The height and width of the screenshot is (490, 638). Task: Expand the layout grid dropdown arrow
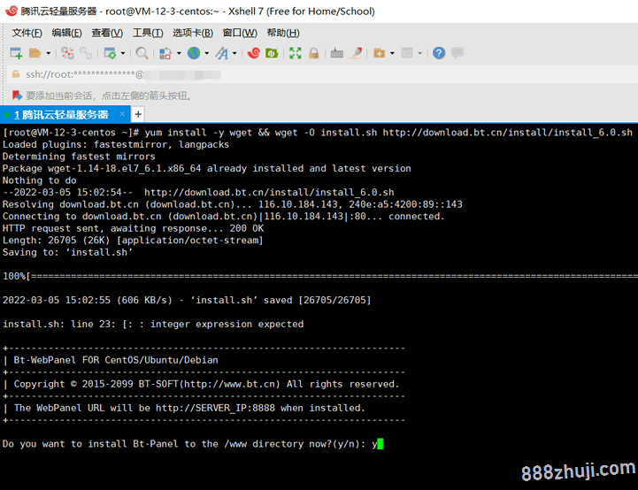click(420, 53)
